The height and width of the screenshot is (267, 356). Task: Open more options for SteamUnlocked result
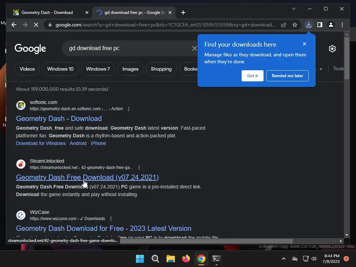pyautogui.click(x=139, y=168)
